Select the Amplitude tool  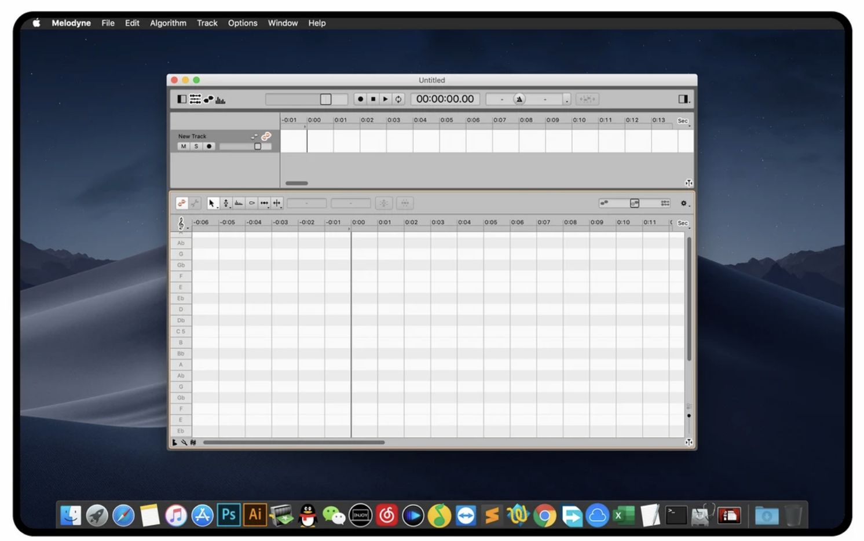click(252, 203)
